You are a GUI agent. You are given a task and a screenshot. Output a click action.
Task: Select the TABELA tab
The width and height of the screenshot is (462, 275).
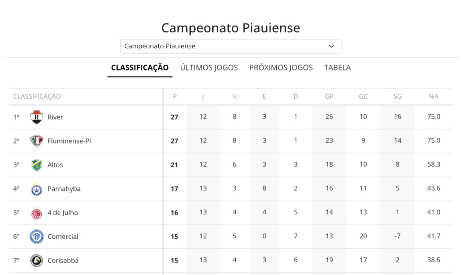[338, 68]
